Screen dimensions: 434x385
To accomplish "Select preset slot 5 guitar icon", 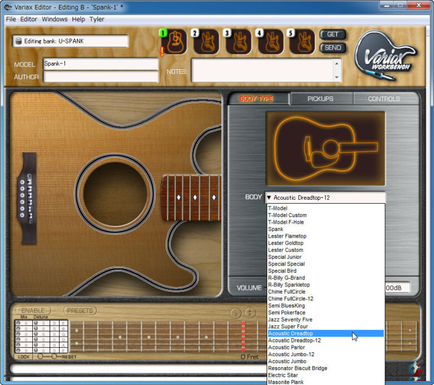I will click(x=303, y=42).
